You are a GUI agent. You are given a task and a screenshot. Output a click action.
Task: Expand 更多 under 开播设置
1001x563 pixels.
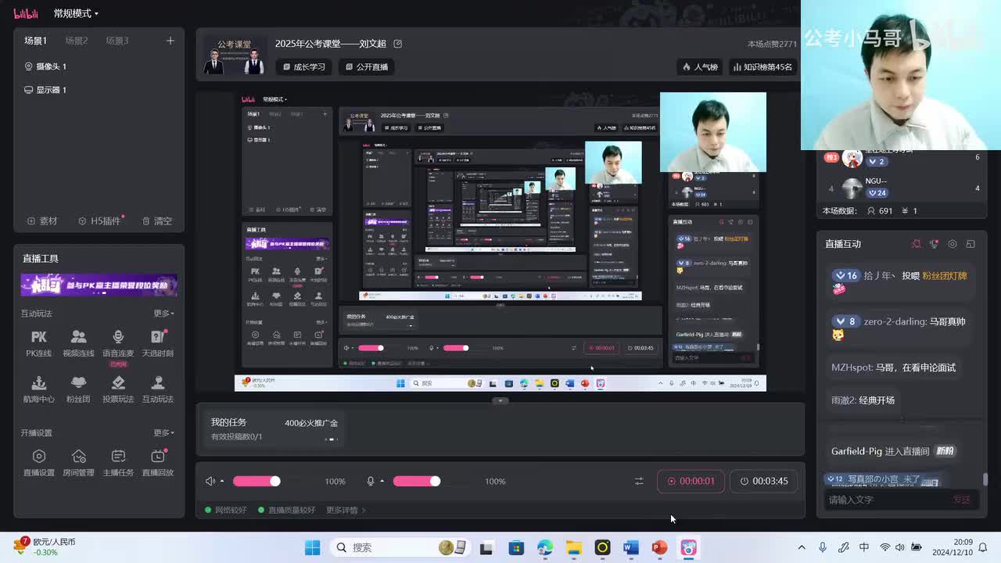(163, 432)
